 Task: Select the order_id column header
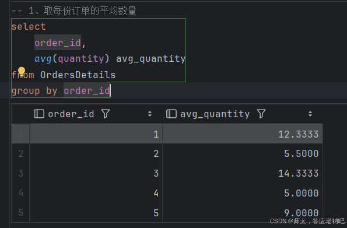point(96,114)
